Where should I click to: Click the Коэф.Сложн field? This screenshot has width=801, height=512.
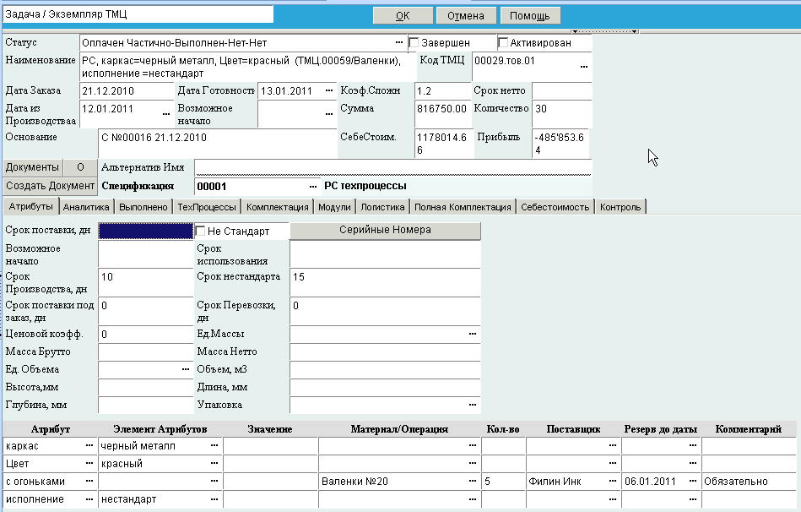pyautogui.click(x=442, y=91)
